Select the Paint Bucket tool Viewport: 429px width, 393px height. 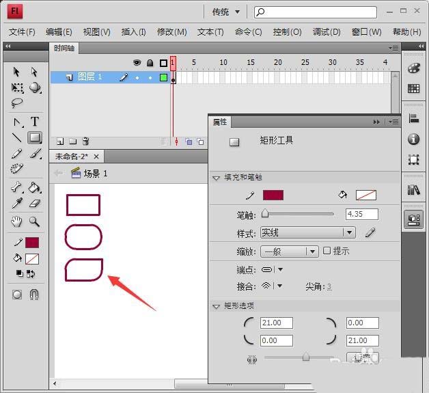pos(35,187)
